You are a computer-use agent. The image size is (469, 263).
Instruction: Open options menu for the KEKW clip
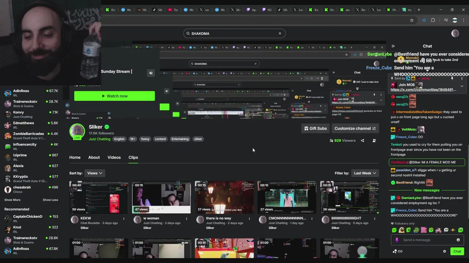coord(124,219)
